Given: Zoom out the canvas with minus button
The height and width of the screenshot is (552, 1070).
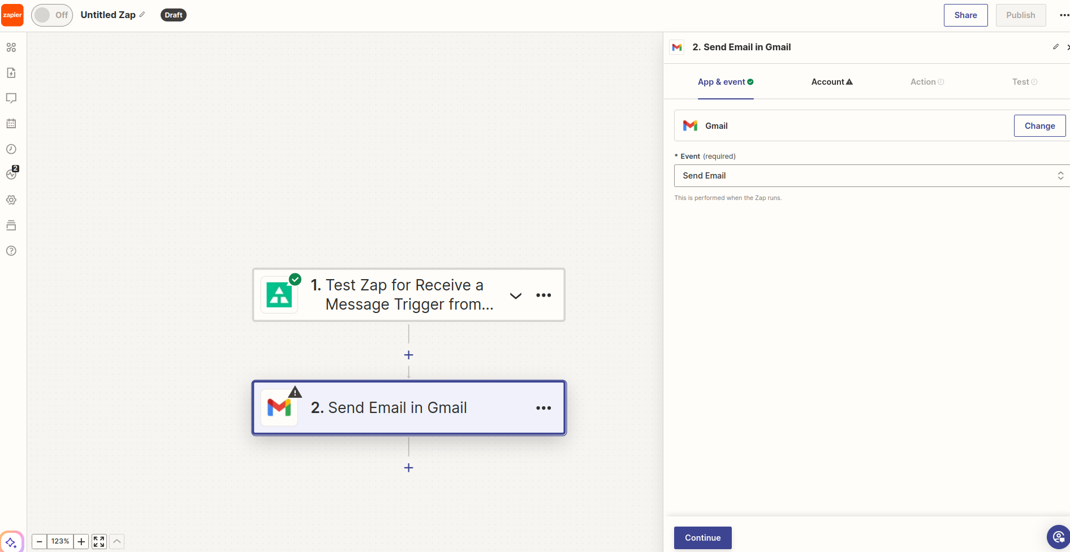Looking at the screenshot, I should [40, 542].
